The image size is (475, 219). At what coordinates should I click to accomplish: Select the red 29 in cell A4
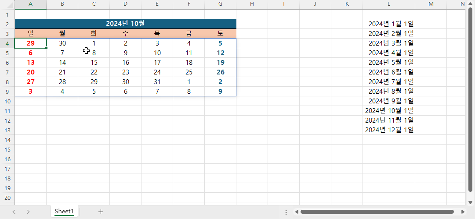31,43
